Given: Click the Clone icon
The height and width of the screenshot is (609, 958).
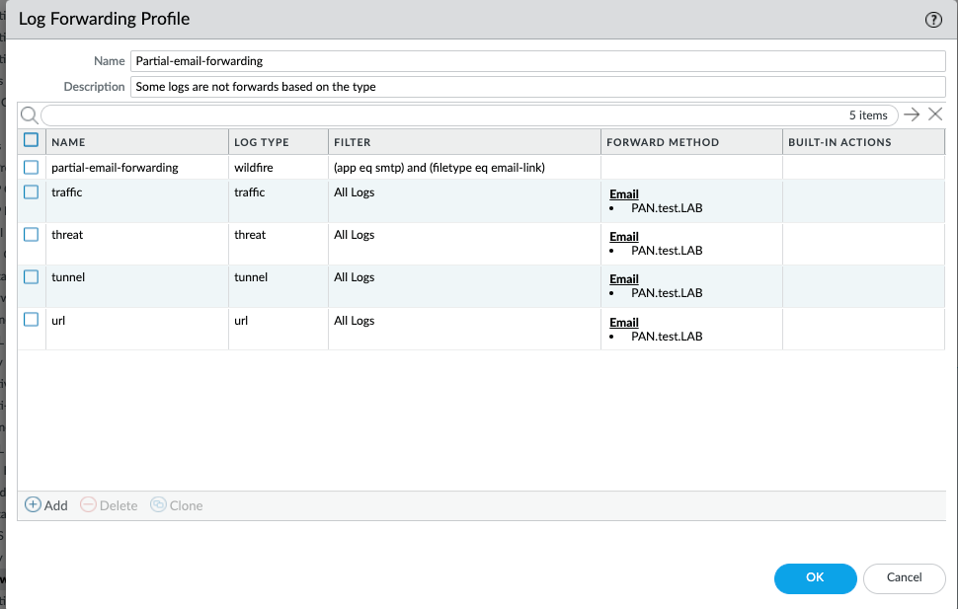Looking at the screenshot, I should tap(158, 504).
